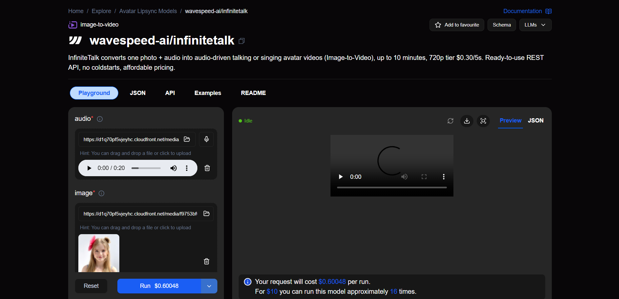Copy the model name wavespeed-ai/infinitetalk
This screenshot has height=299, width=619.
[x=242, y=41]
